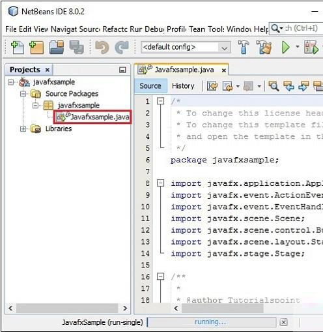Open the Run Project dropdown arrow
This screenshot has height=332, width=323.
coord(298,46)
